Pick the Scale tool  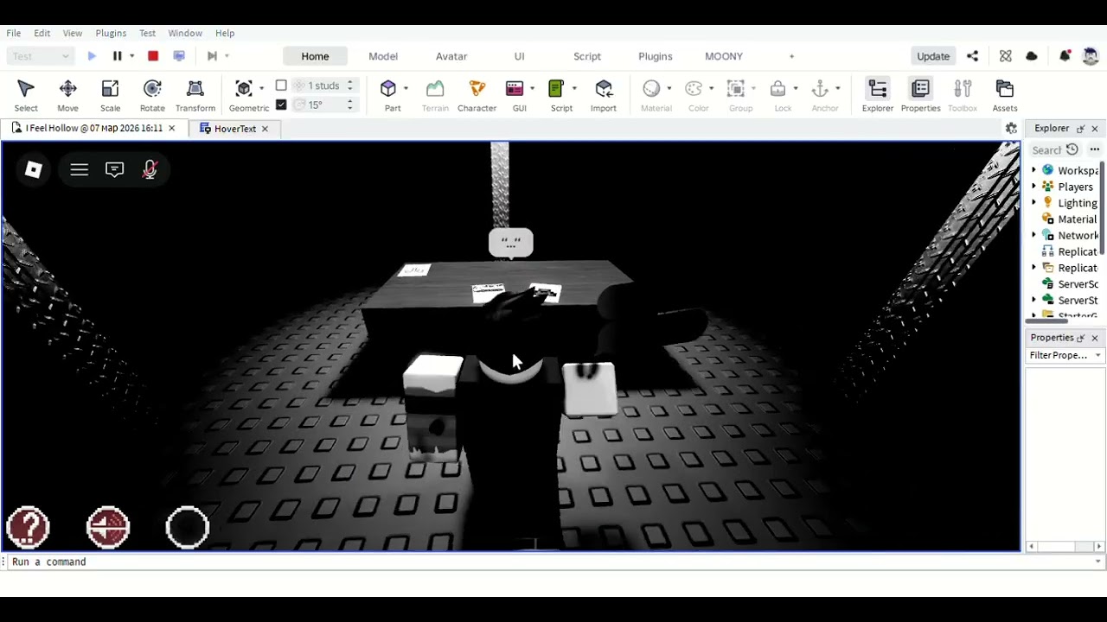tap(110, 95)
